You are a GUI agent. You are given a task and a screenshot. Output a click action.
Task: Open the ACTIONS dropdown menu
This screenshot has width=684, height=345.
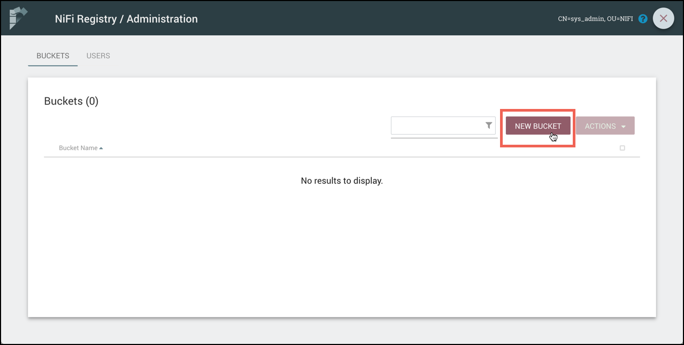[600, 126]
